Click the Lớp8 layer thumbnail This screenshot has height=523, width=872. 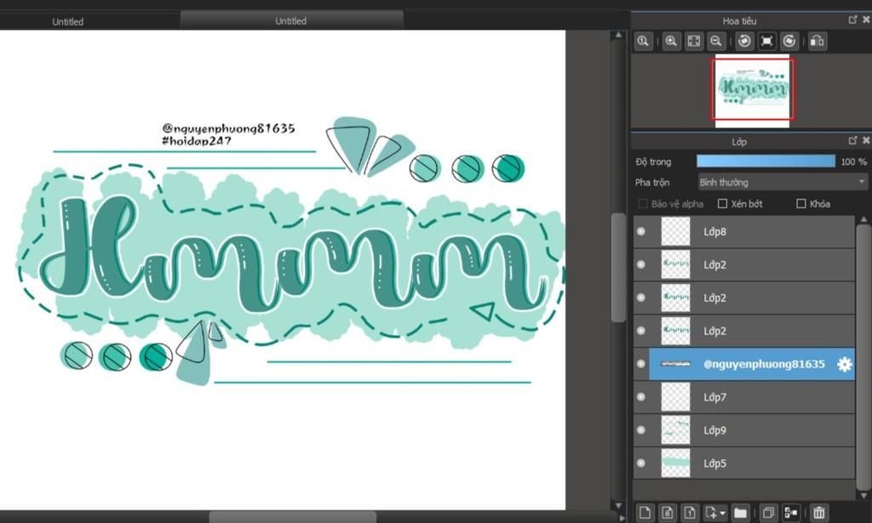point(675,231)
